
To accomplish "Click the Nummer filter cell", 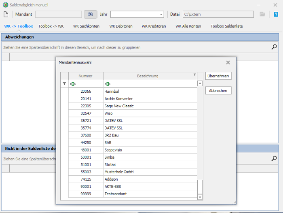I will click(86, 84).
